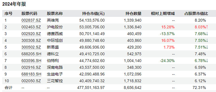This screenshot has width=216, height=92.
Task: Click the 持仓市值(元) column header
Action: point(93,14)
